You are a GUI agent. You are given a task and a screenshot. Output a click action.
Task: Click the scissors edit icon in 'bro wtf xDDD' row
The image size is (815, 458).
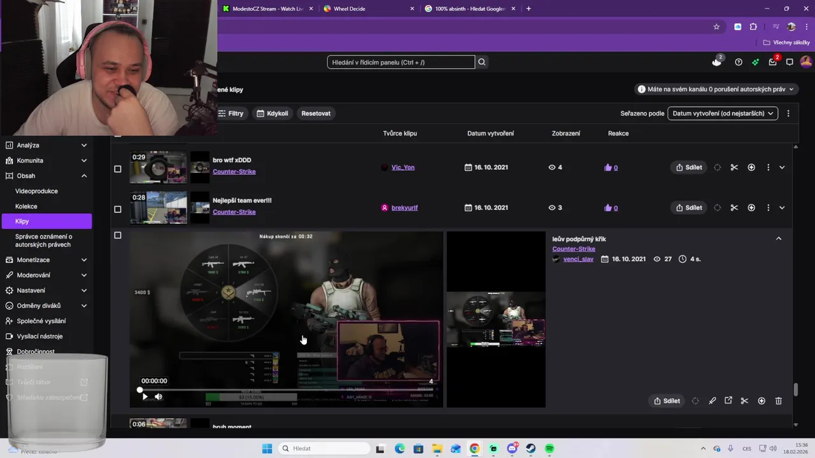coord(734,167)
